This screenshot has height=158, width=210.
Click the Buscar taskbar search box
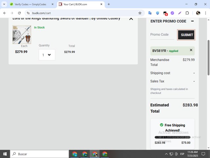(39, 154)
